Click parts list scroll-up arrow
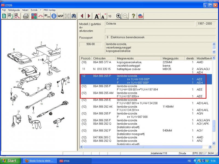The height and width of the screenshot is (164, 219). (x=214, y=58)
